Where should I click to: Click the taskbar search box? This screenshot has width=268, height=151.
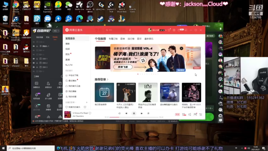[31, 148]
